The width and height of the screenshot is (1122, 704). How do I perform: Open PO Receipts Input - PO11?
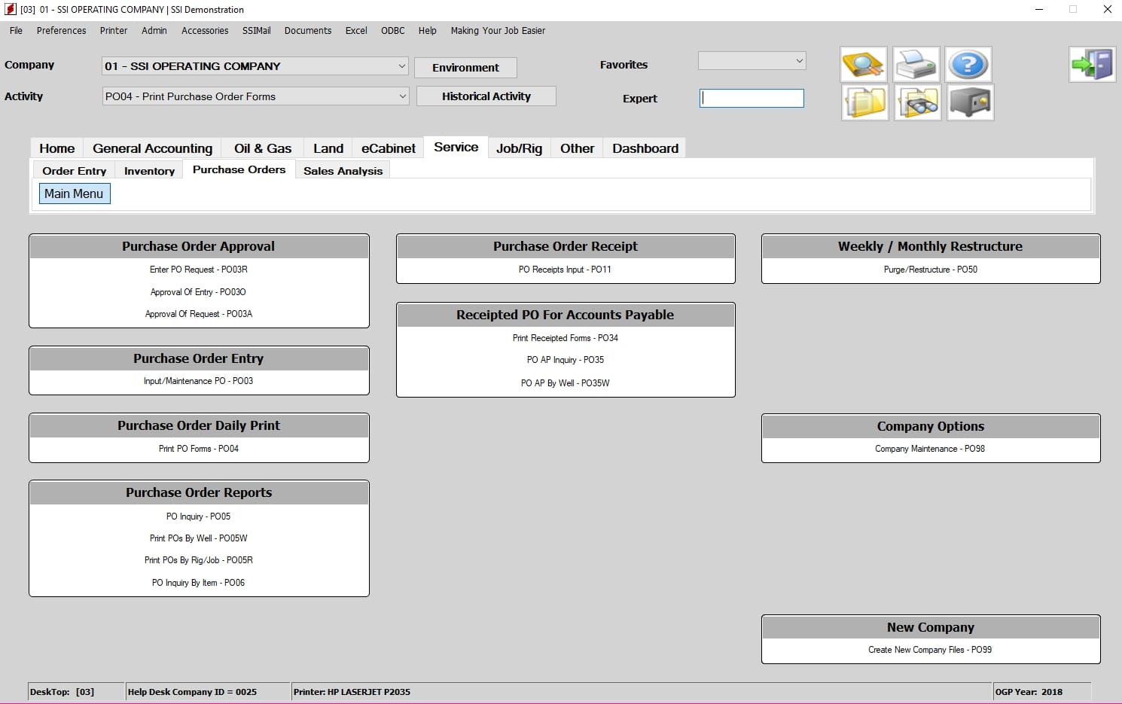tap(565, 270)
